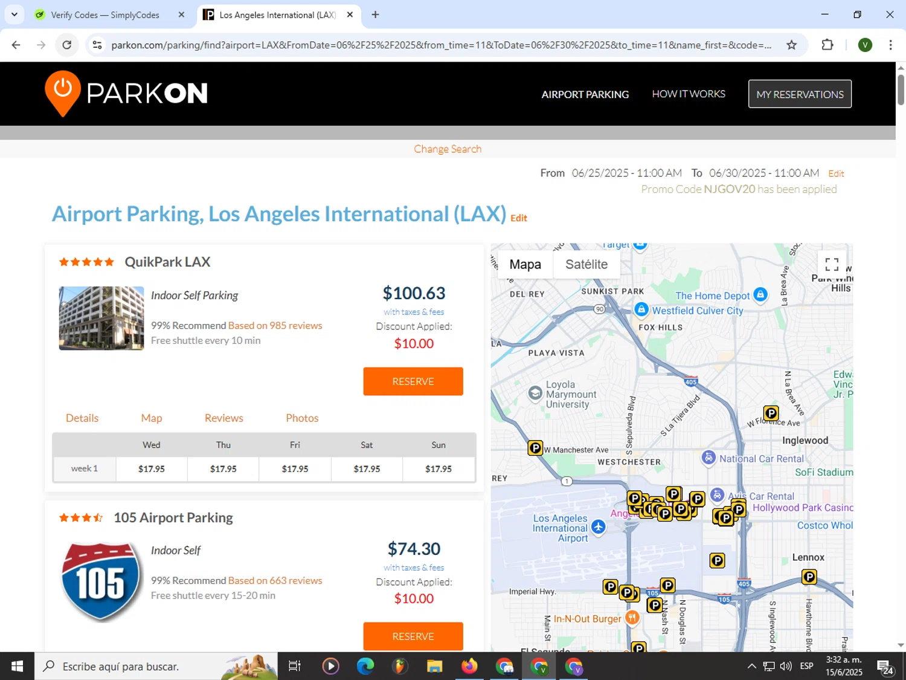Switch map to Satélite view
Image resolution: width=906 pixels, height=680 pixels.
point(586,264)
